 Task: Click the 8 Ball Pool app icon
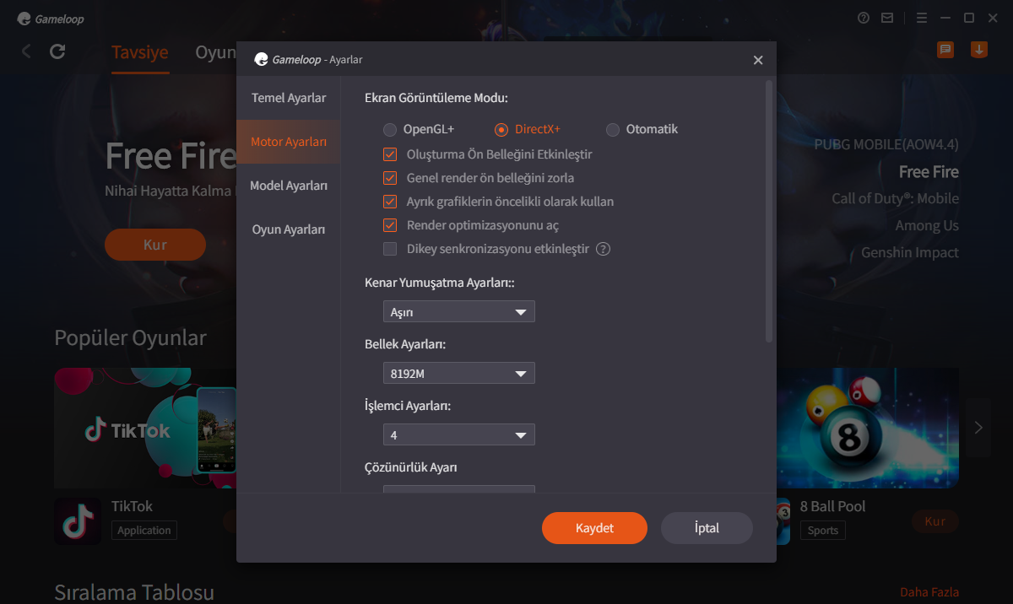(783, 520)
